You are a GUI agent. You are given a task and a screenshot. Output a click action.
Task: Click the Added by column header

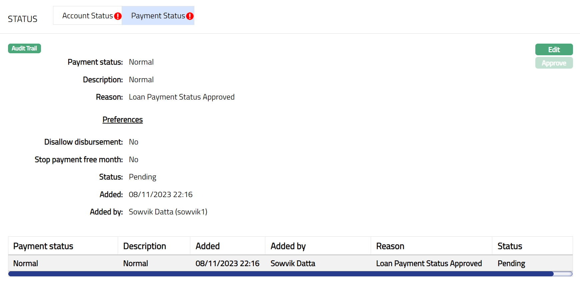pos(288,246)
